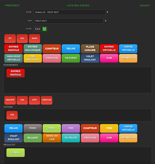Click the TEST MVT name field
The image size is (155, 164).
pyautogui.click(x=68, y=21)
